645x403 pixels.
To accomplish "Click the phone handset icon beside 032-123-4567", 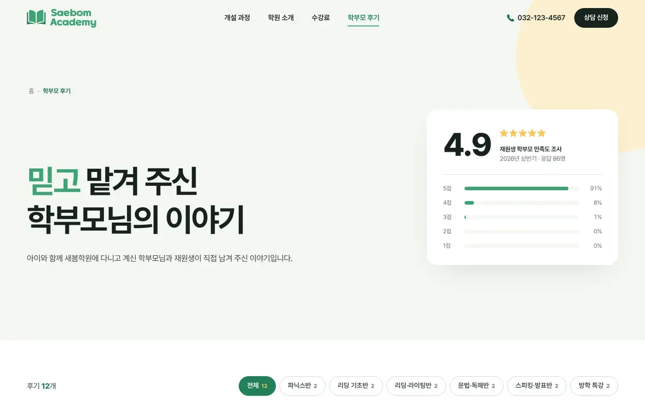I will coord(510,18).
